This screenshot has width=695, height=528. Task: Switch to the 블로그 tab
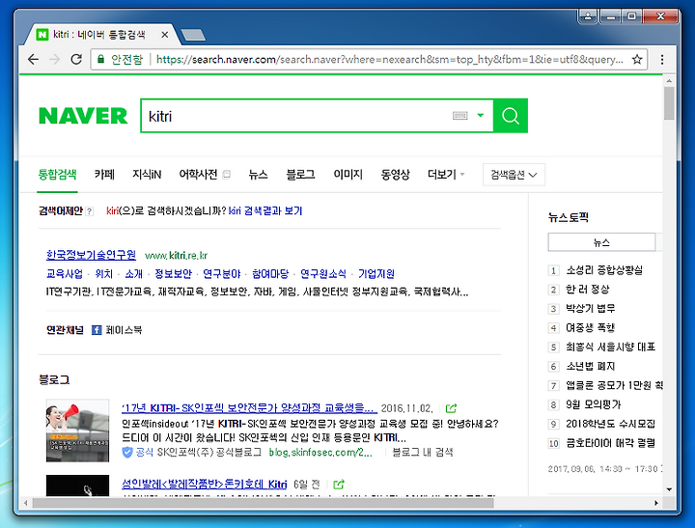coord(300,174)
